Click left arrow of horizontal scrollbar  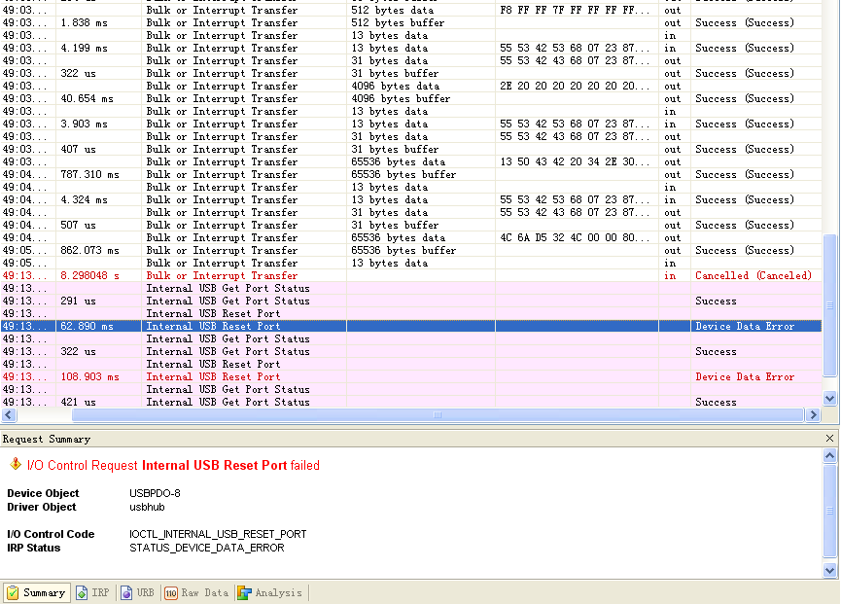click(9, 414)
